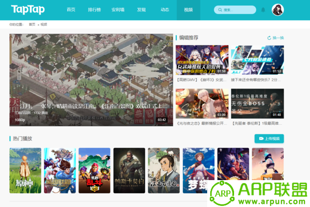The height and width of the screenshot is (207, 310).
Task: Play the featured 江南百景图 main video
Action: point(91,80)
